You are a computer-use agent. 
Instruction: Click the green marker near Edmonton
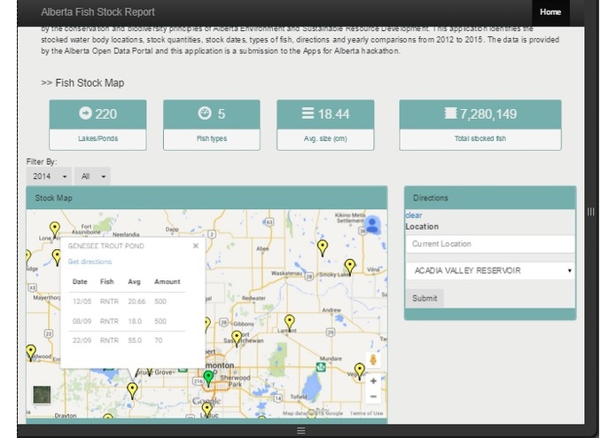(208, 378)
